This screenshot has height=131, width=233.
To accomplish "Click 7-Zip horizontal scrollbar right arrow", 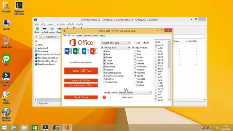I will pyautogui.click(x=204, y=99).
